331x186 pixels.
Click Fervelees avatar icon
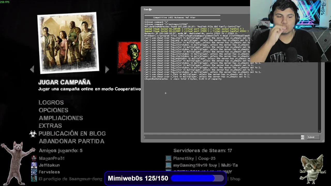(34, 172)
